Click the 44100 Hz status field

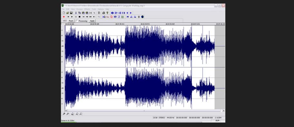point(171,118)
